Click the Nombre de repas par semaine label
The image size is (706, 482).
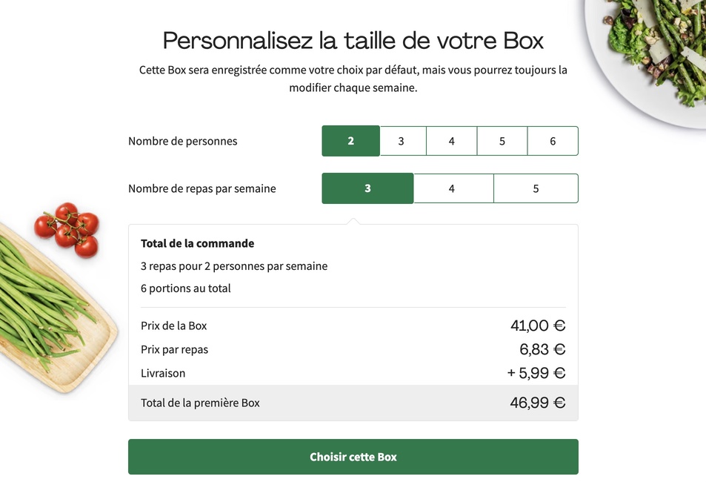[202, 188]
